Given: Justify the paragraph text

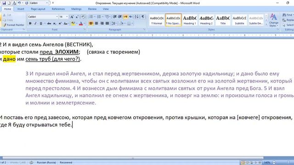Looking at the screenshot, I should coord(107,23).
